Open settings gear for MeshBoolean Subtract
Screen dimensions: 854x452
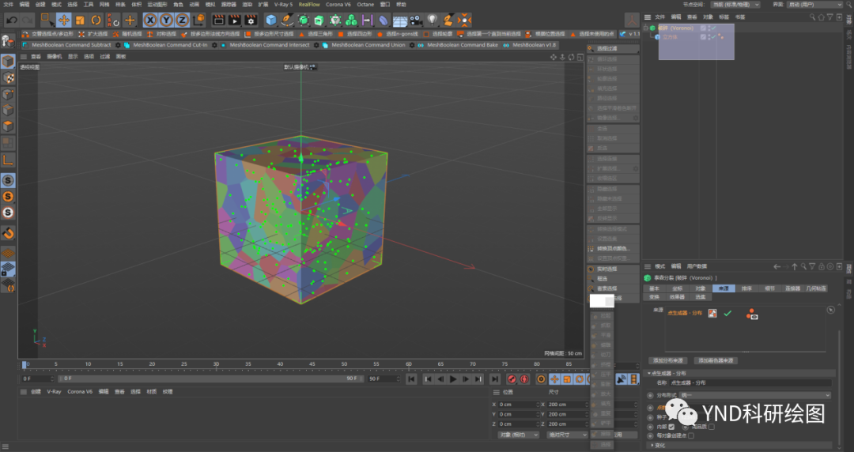118,45
